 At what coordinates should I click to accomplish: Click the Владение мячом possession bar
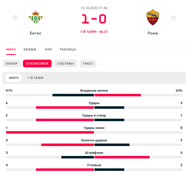[x=94, y=95]
